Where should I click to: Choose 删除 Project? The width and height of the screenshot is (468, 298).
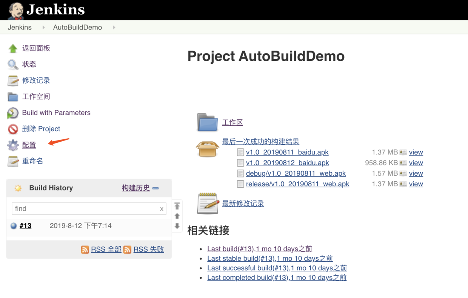tap(41, 129)
